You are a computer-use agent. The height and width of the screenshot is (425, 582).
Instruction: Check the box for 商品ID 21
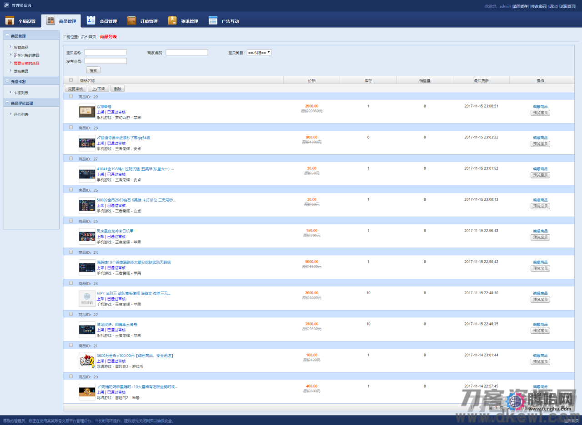point(71,345)
